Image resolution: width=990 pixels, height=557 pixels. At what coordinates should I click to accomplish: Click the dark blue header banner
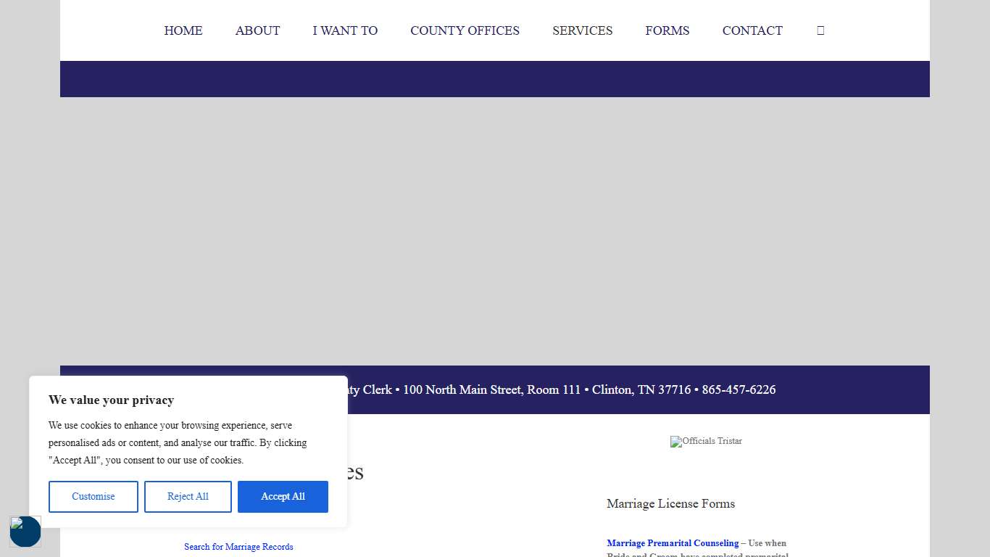[x=495, y=78]
